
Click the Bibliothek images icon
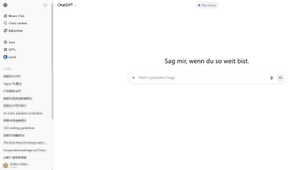coord(5,31)
